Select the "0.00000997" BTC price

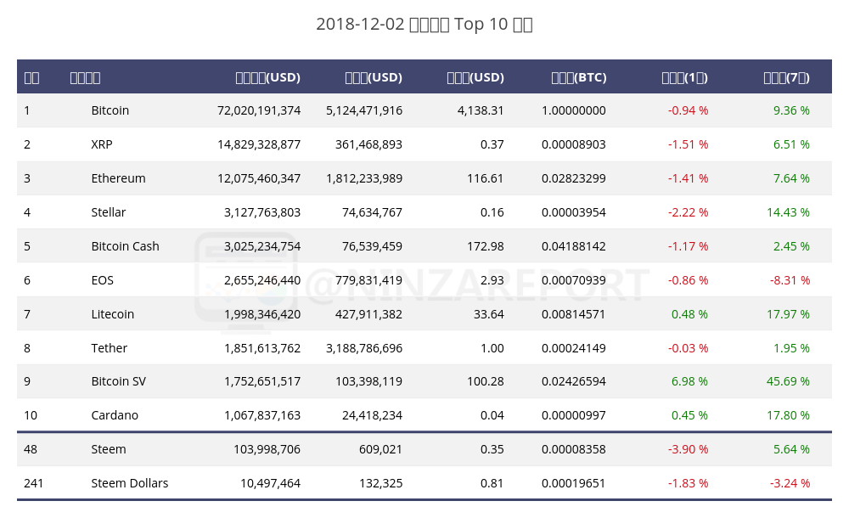573,415
